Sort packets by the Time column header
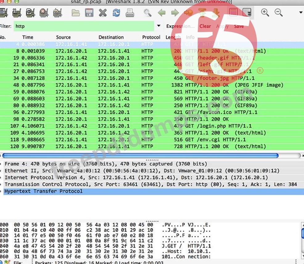Viewport: 304px width, 264px height. coord(27,37)
